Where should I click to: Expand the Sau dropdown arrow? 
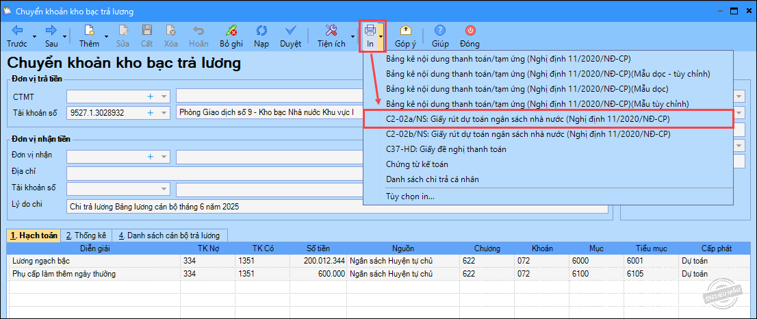click(64, 37)
